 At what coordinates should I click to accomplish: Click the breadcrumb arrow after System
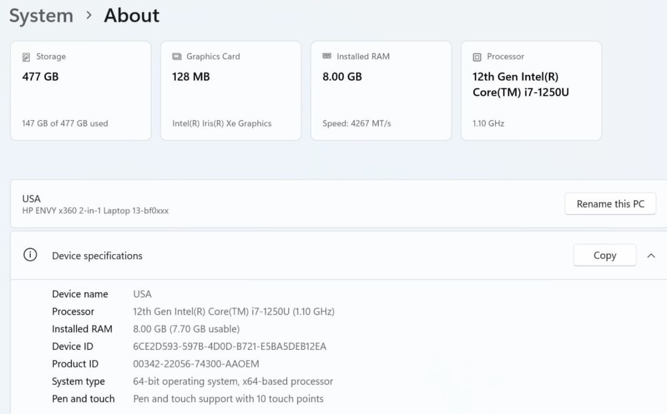point(89,15)
